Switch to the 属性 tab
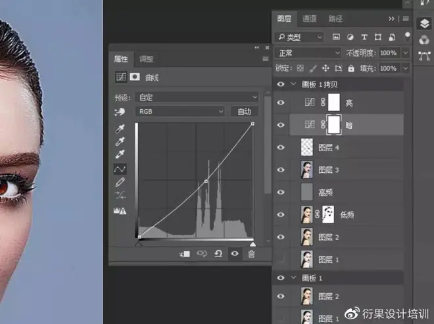Screen dimensions: 434x324 coord(121,59)
